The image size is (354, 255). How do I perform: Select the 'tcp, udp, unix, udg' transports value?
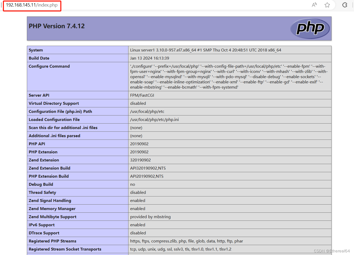(181, 249)
